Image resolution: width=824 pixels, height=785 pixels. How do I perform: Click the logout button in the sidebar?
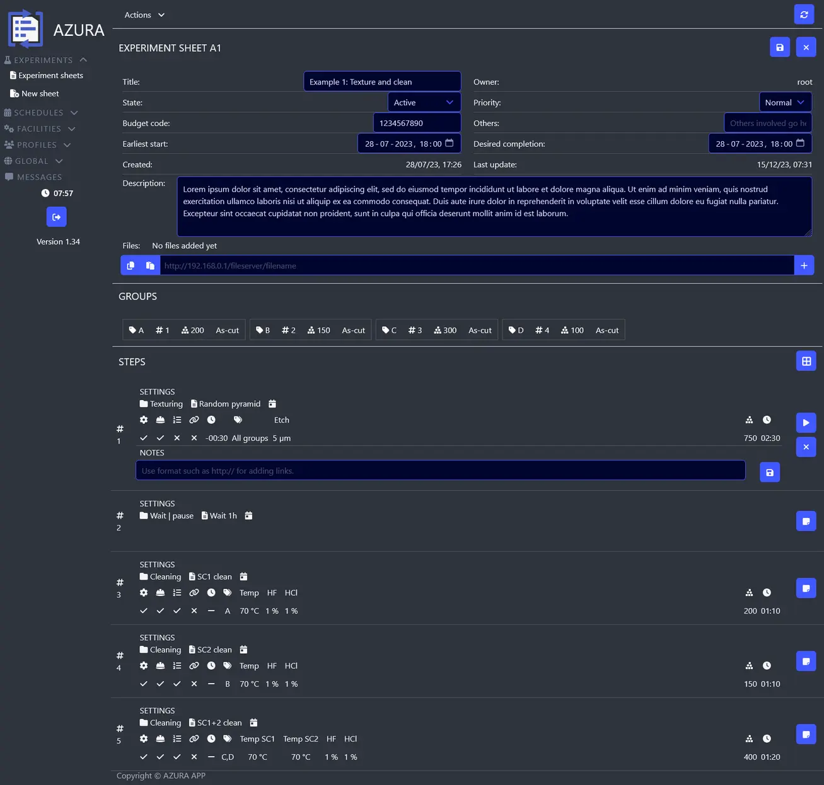[x=57, y=217]
